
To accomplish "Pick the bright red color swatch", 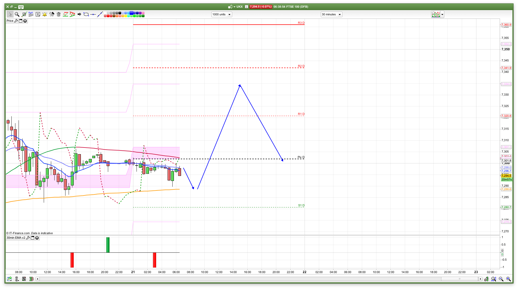I will 108,16.
